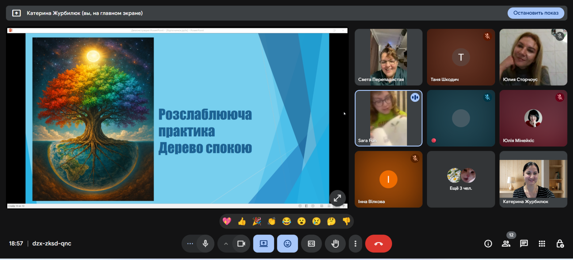Open more options vertical dots menu
Screen dimensions: 573x260
click(x=355, y=243)
